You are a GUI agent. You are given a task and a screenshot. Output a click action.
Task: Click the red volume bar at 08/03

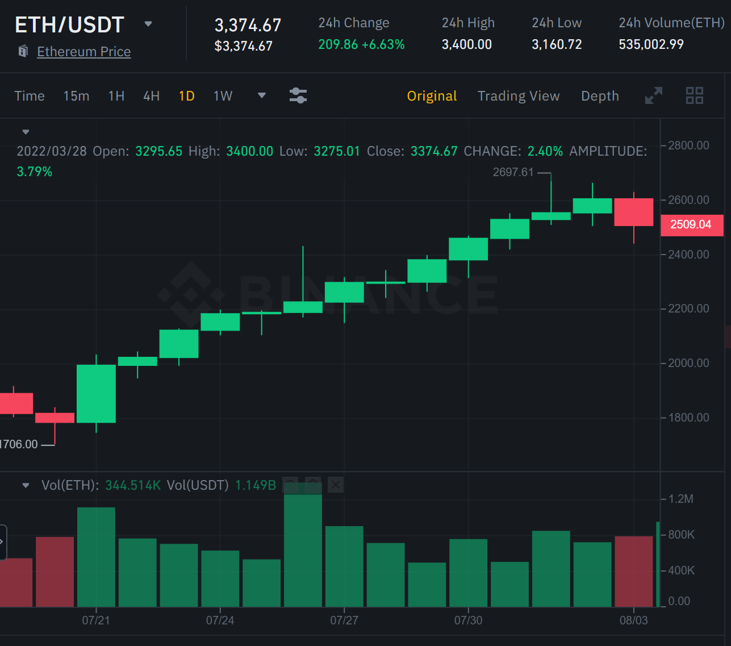[634, 572]
